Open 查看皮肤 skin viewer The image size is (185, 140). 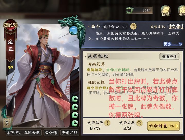tap(70, 133)
